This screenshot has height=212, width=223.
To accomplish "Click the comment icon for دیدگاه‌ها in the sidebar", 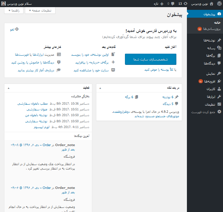I will pyautogui.click(x=219, y=63).
